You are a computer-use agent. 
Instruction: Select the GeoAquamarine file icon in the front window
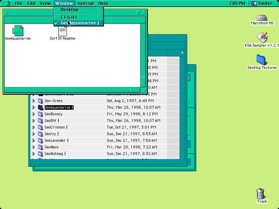pos(18,31)
